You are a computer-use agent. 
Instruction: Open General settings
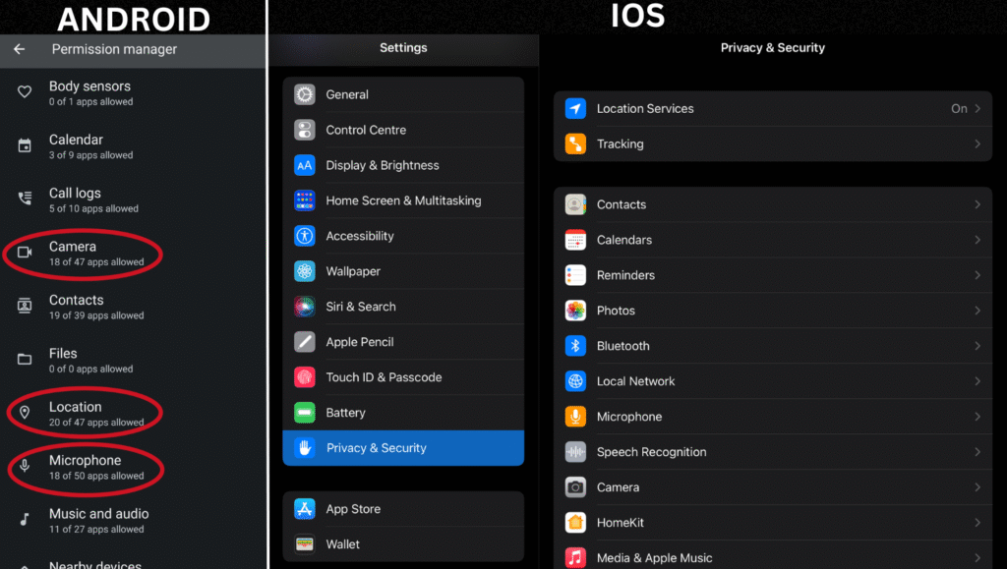tap(403, 94)
